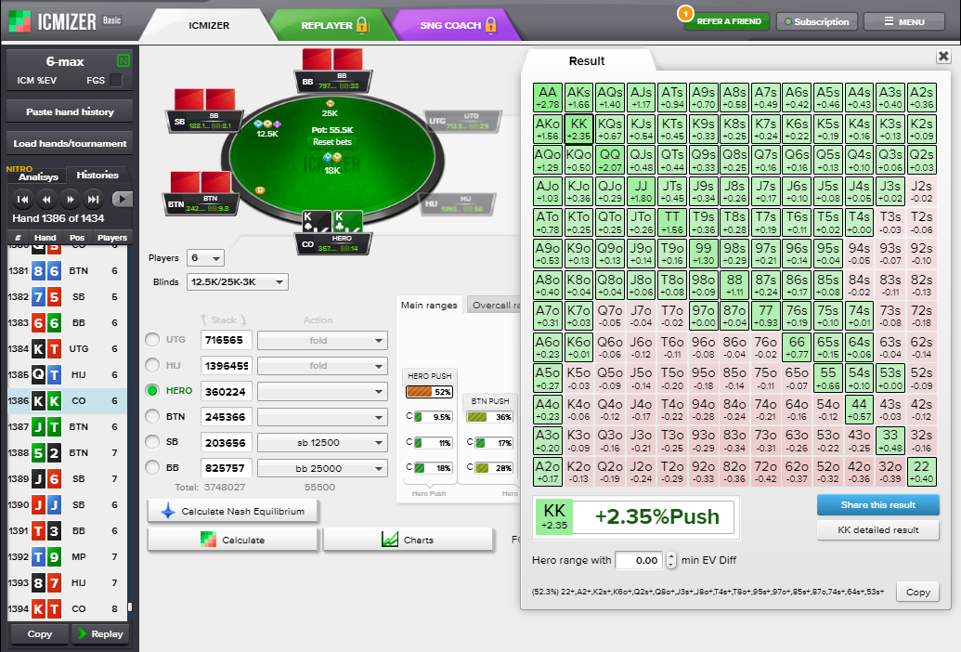The width and height of the screenshot is (961, 652).
Task: Open the BB action dropdown bb 25000
Action: point(322,468)
